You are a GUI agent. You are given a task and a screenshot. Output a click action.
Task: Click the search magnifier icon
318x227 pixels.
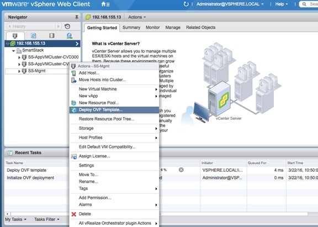304,4
